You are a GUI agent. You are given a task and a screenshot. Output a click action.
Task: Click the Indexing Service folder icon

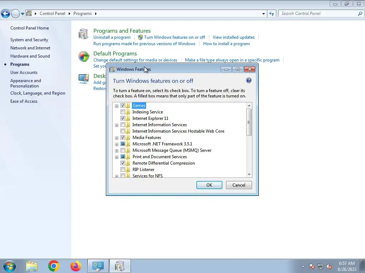pyautogui.click(x=128, y=112)
